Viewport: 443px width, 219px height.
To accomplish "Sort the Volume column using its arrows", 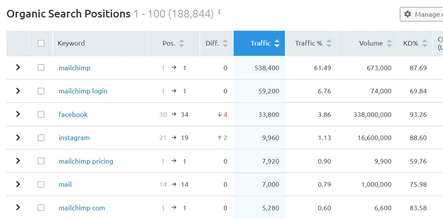I will point(389,43).
